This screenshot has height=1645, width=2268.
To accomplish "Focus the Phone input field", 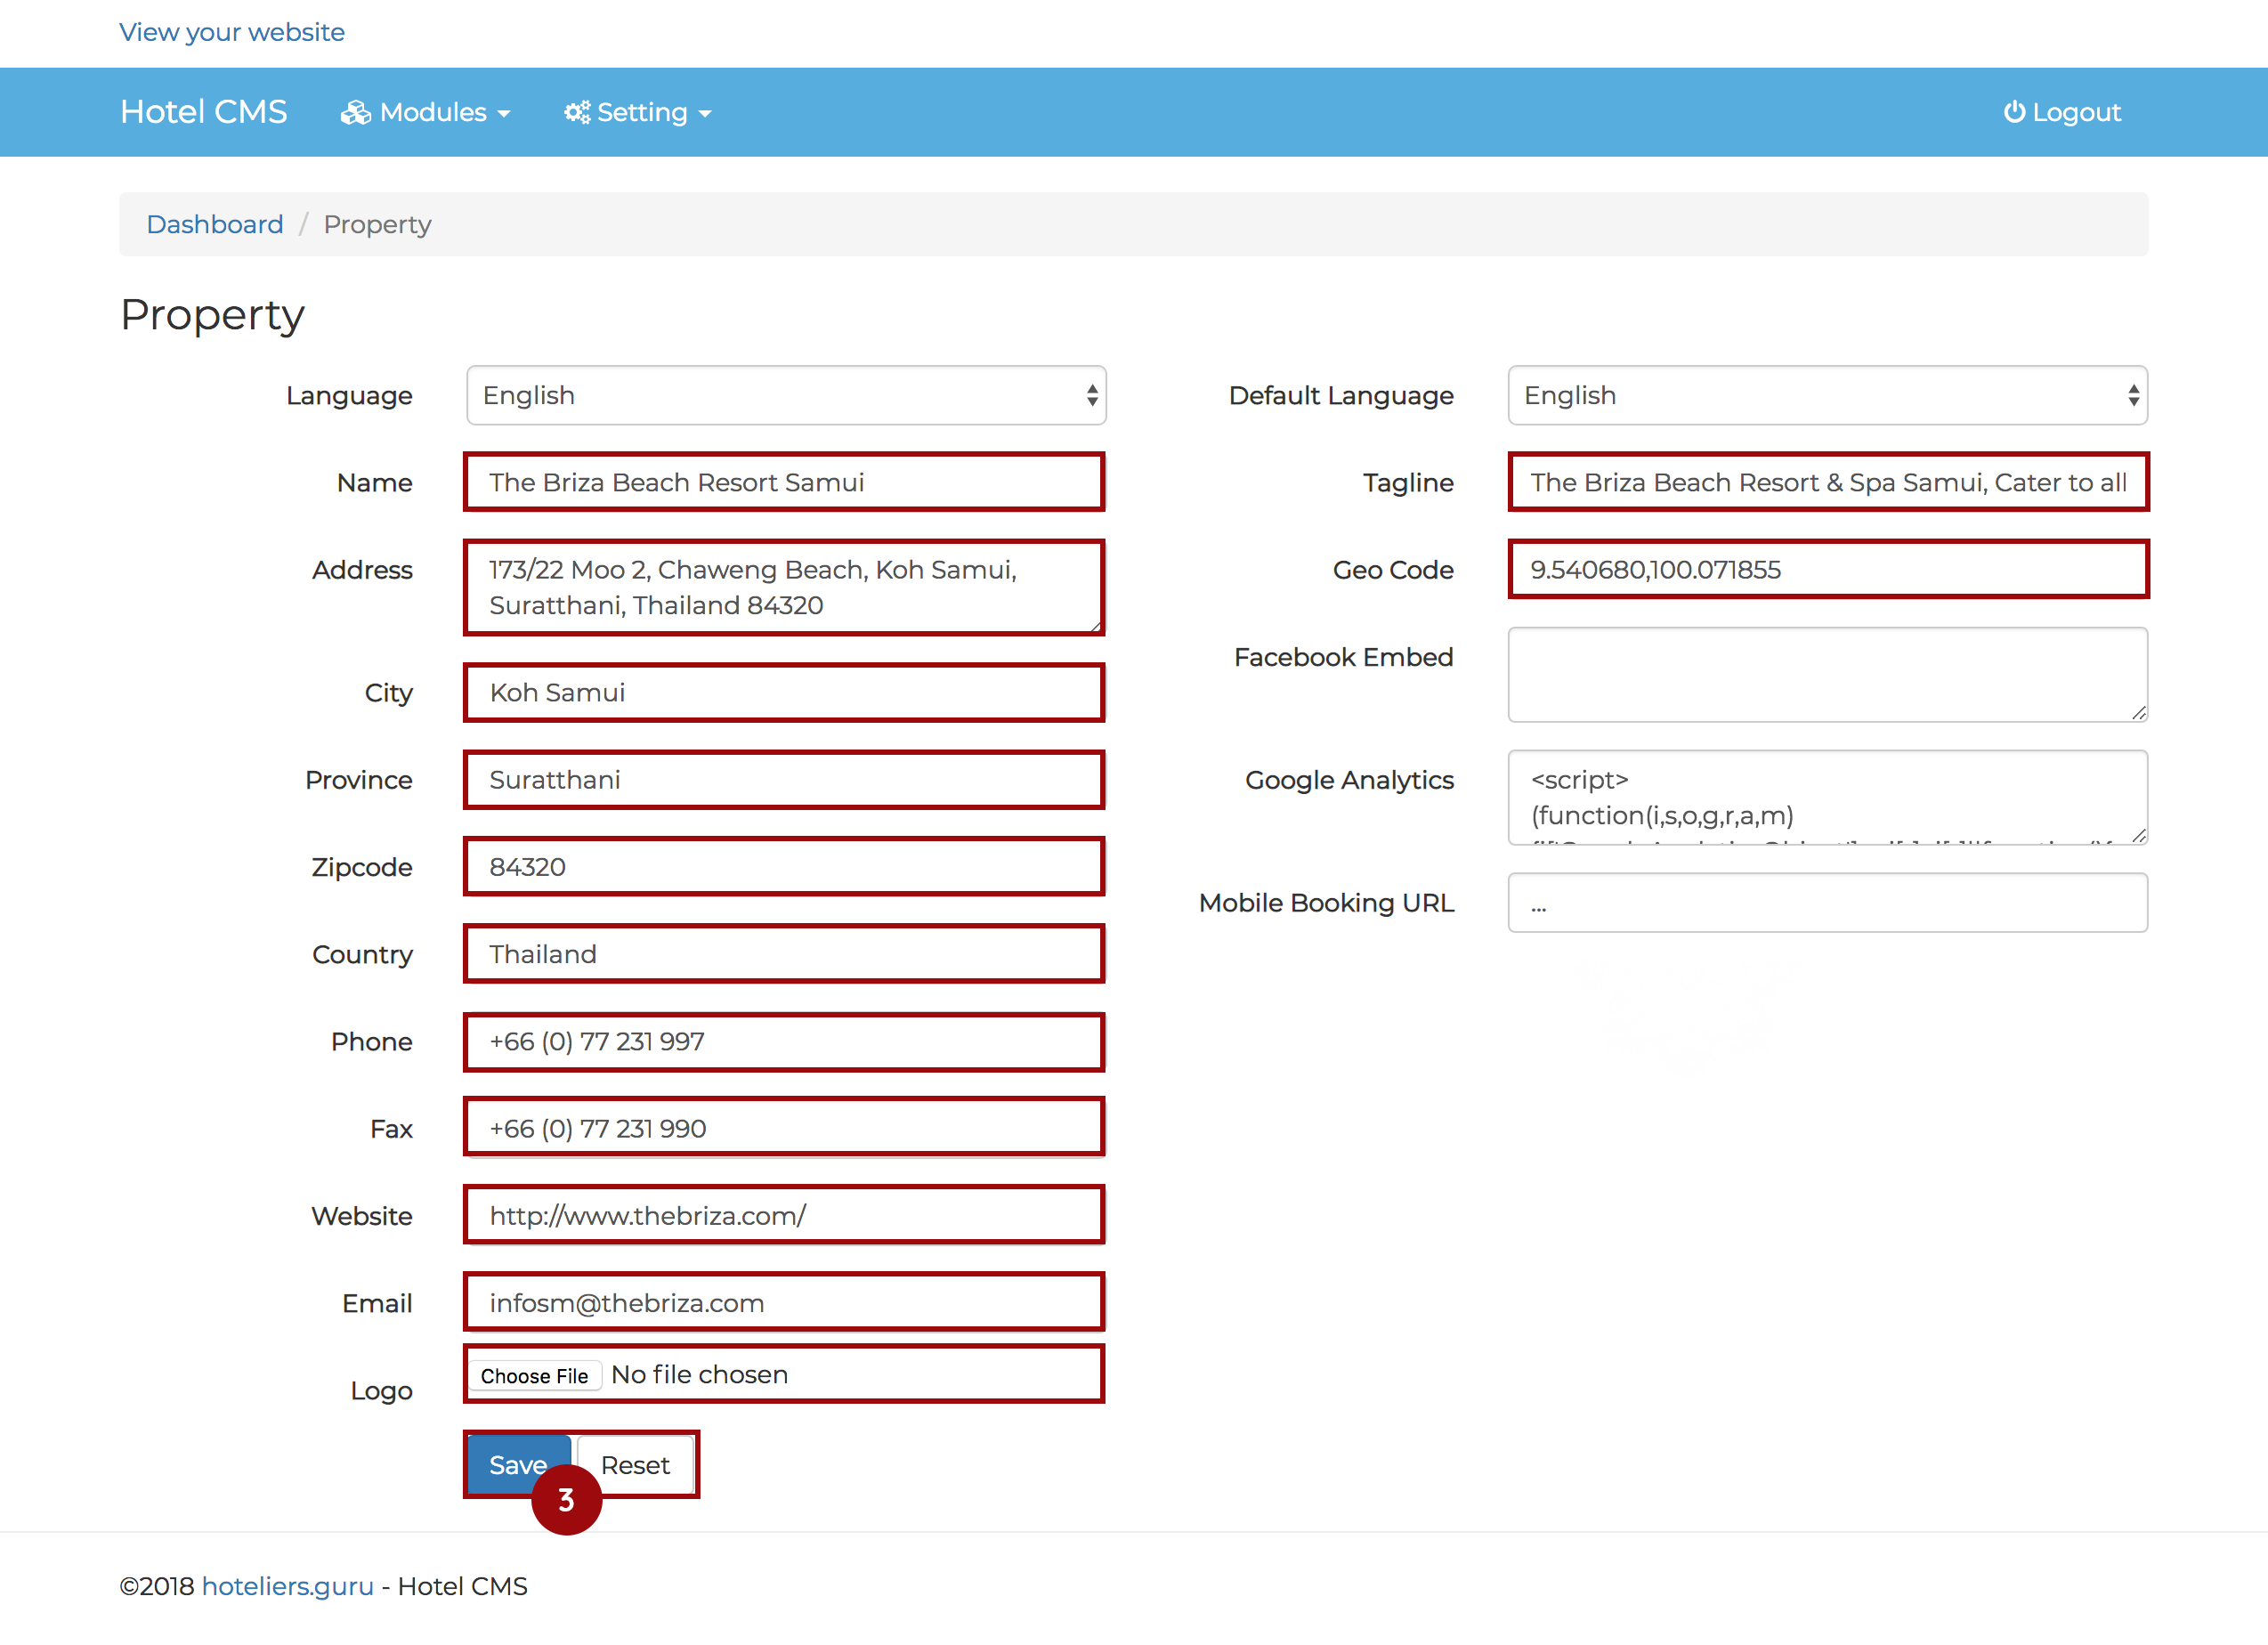I will (x=784, y=1041).
